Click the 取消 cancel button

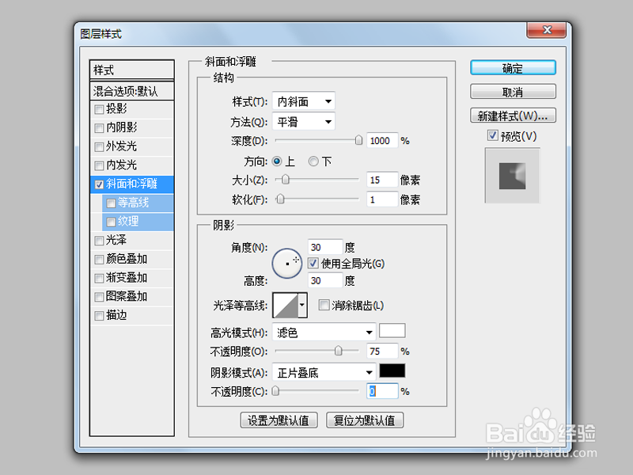pos(513,92)
